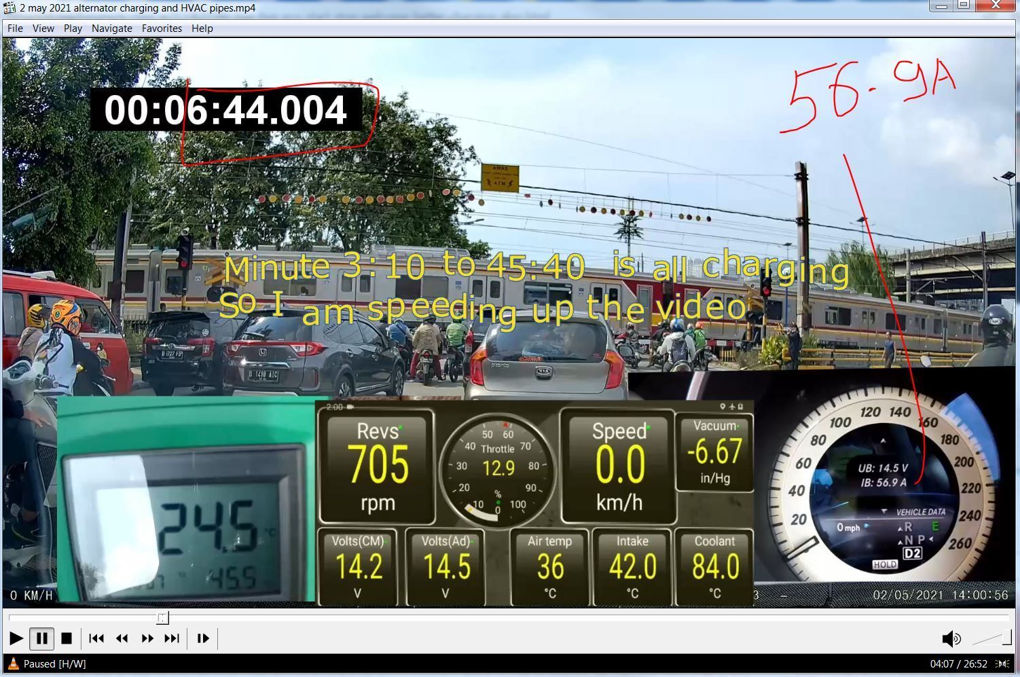This screenshot has width=1020, height=677.
Task: Click the 04:07 / 26:52 time display
Action: click(x=958, y=664)
